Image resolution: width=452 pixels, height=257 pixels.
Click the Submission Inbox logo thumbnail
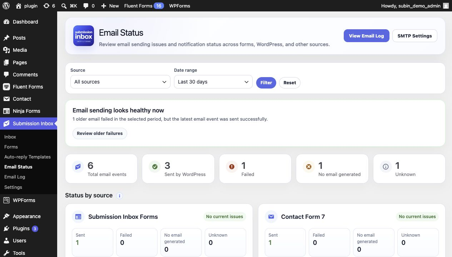(84, 36)
